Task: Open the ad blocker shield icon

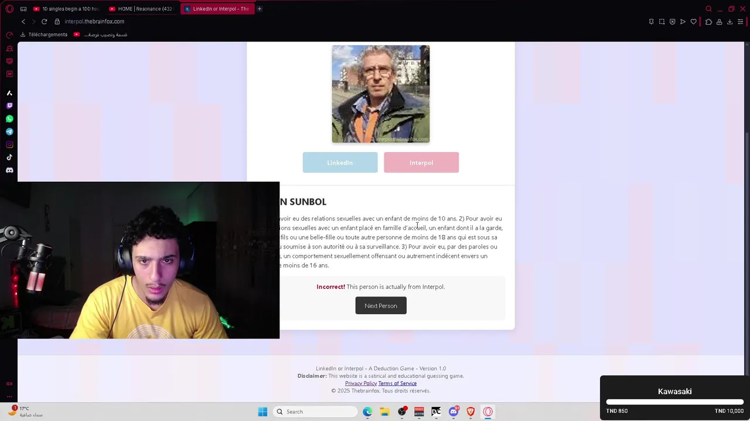Action: [x=672, y=22]
